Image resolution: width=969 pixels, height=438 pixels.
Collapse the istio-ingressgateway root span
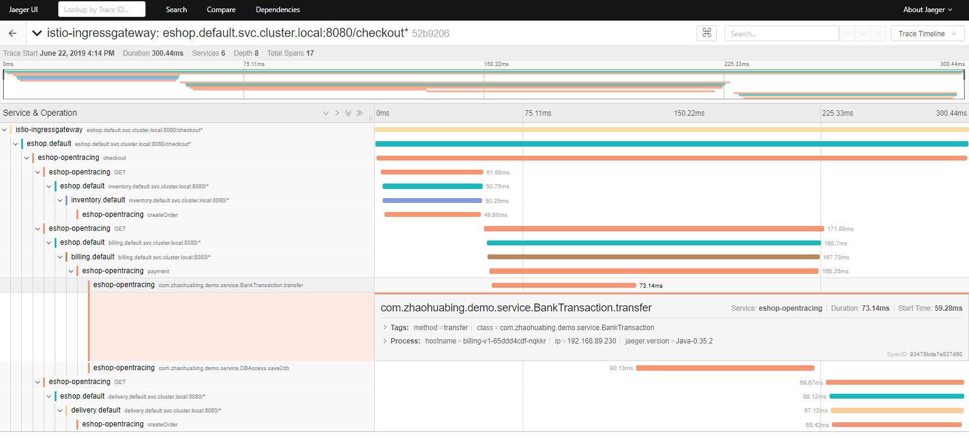(x=5, y=130)
